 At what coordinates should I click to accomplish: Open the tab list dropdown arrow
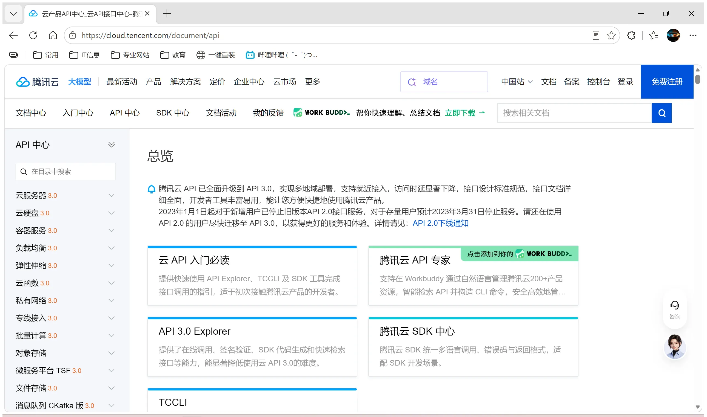coord(13,13)
